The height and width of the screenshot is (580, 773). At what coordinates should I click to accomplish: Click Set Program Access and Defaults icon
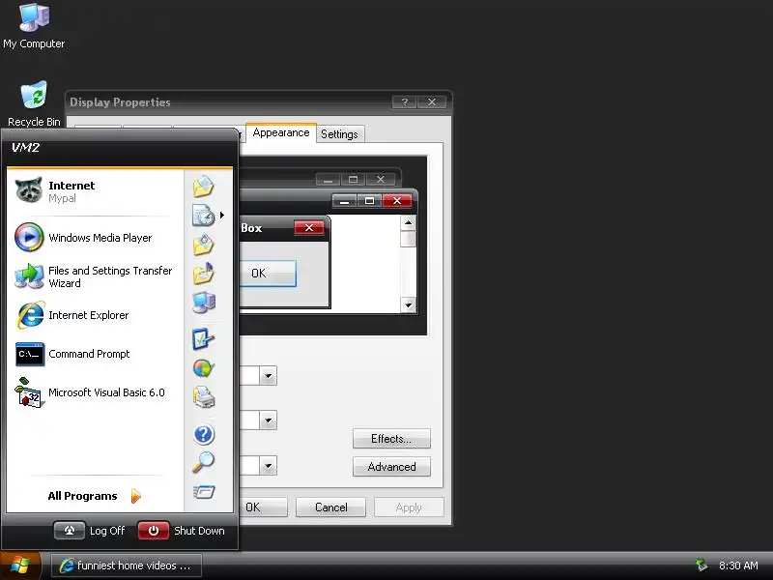click(203, 368)
